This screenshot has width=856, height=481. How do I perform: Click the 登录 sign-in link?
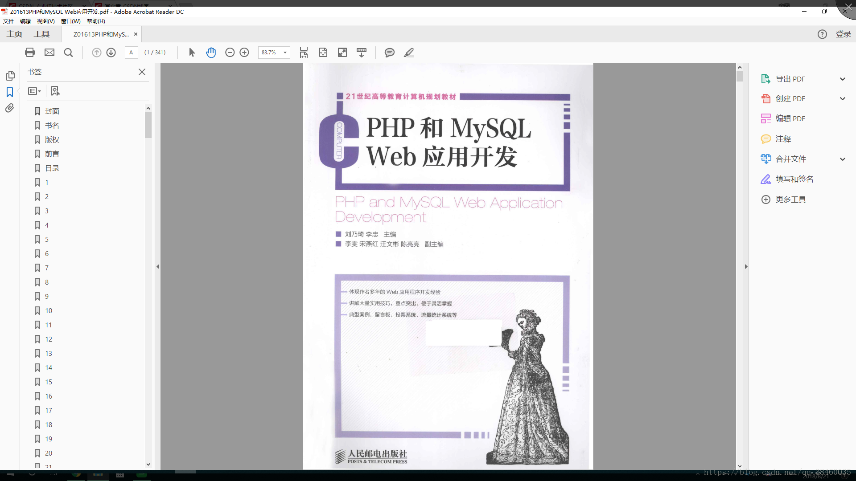coord(843,34)
